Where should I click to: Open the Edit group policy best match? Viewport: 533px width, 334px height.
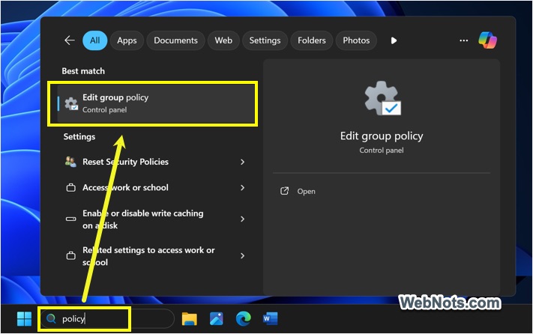point(156,103)
